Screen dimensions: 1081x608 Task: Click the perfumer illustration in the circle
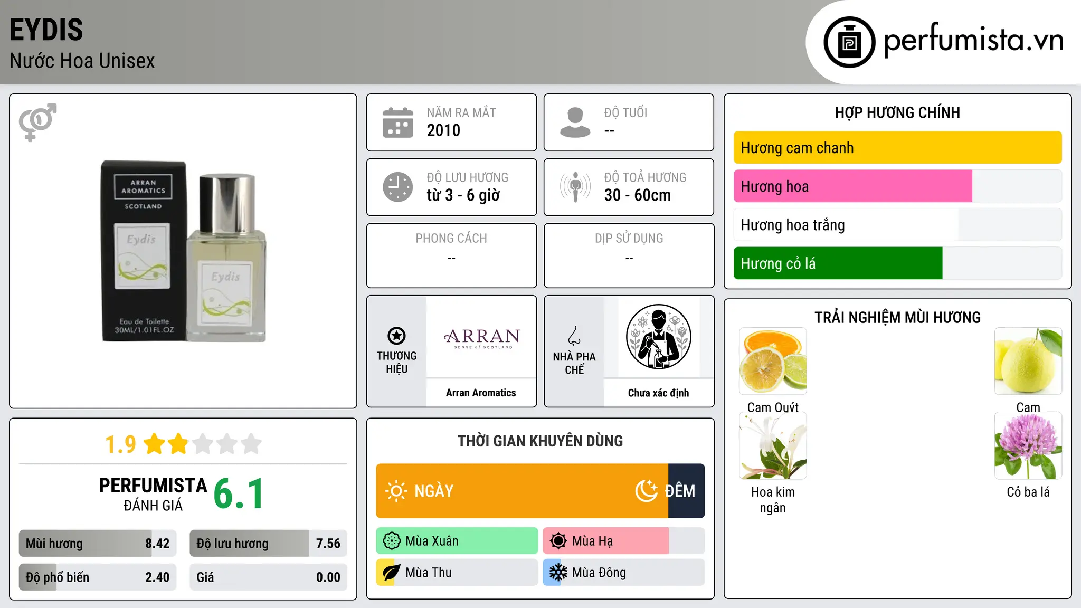[x=658, y=337]
